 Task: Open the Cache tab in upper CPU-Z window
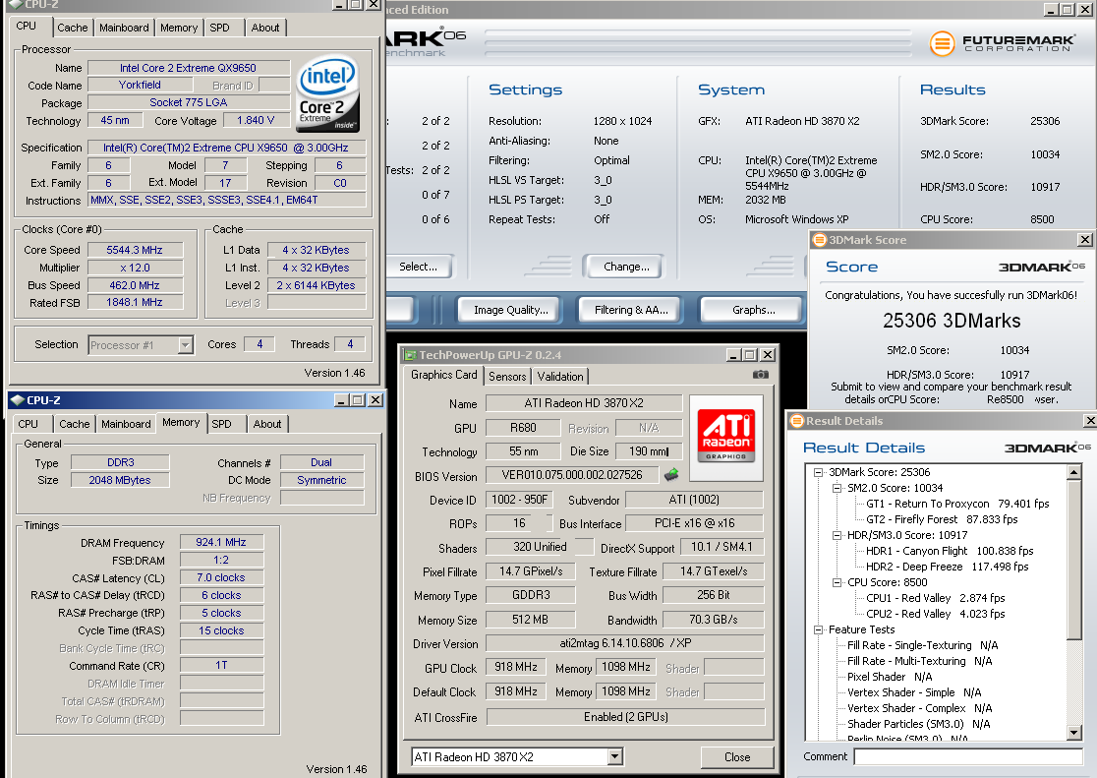point(73,28)
